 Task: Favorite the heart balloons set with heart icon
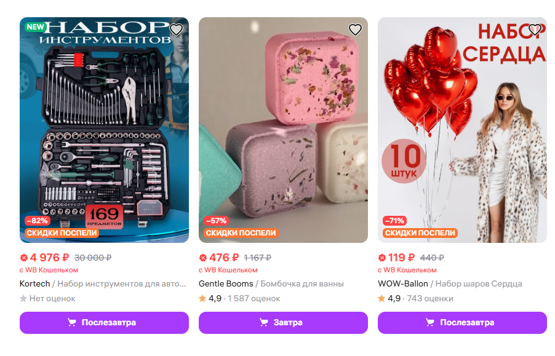pos(534,30)
